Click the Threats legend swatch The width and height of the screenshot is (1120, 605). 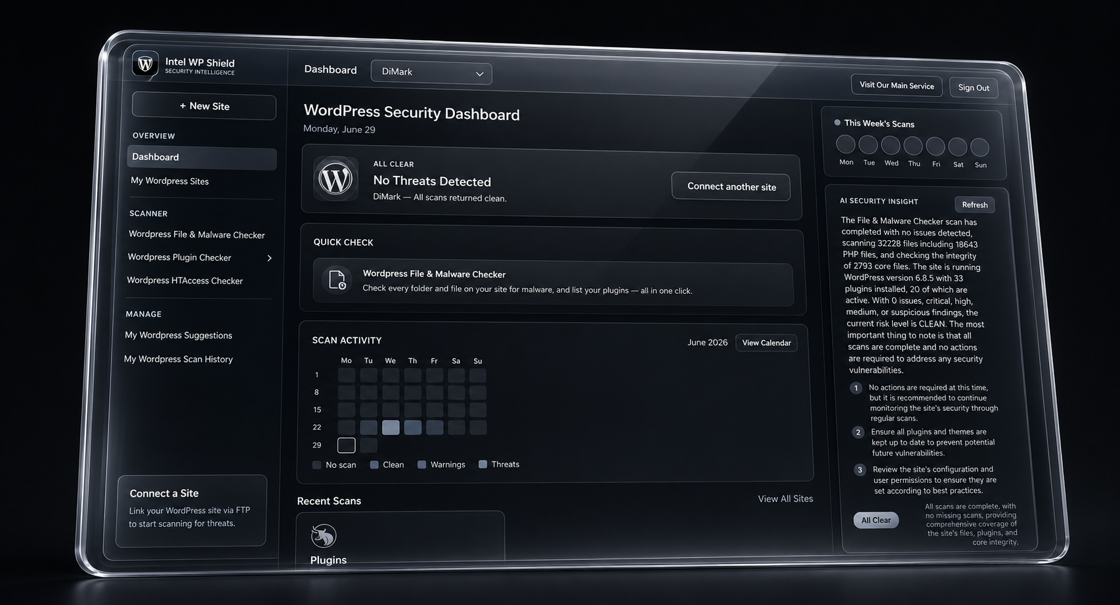click(x=483, y=464)
